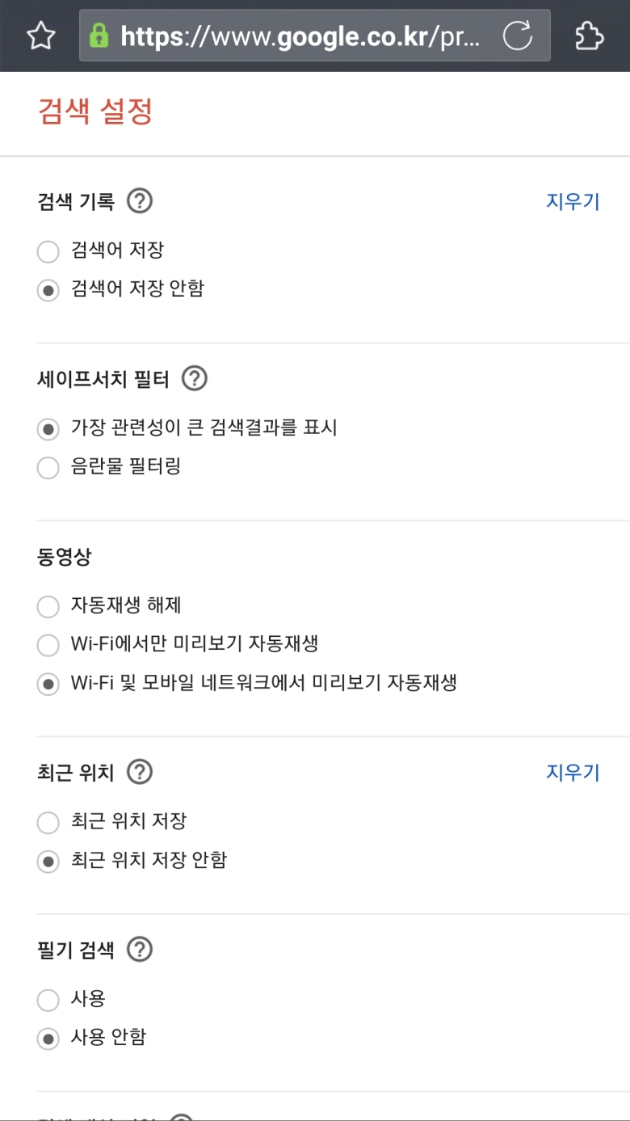Image resolution: width=630 pixels, height=1121 pixels.
Task: Reload the page with the refresh icon
Action: click(517, 36)
